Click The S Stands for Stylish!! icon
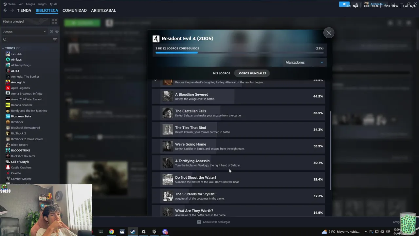The height and width of the screenshot is (236, 419). [168, 196]
